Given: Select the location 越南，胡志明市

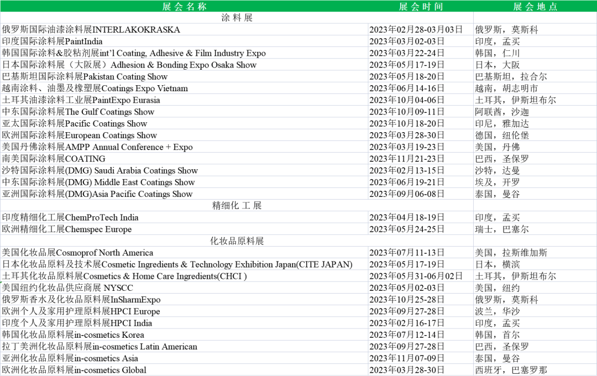Looking at the screenshot, I should tap(506, 88).
